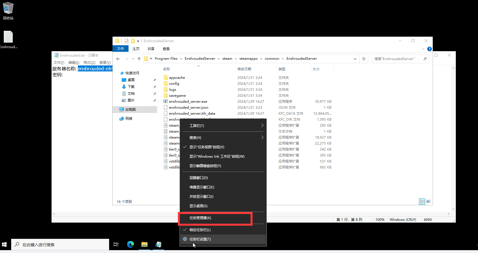
Task: Select Desktop in navigation pane
Action: [x=131, y=80]
